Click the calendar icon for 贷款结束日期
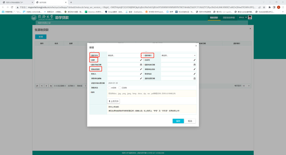Screen dimensions: 286x155 pyautogui.click(x=195, y=65)
